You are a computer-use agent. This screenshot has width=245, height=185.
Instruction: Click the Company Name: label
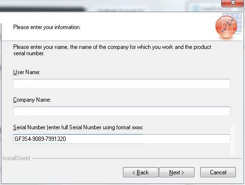coord(32,100)
